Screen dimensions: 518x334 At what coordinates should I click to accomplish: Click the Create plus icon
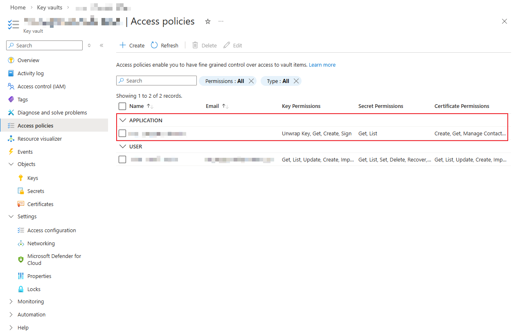coord(122,45)
